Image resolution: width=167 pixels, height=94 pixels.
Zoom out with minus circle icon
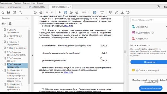[x=71, y=13]
